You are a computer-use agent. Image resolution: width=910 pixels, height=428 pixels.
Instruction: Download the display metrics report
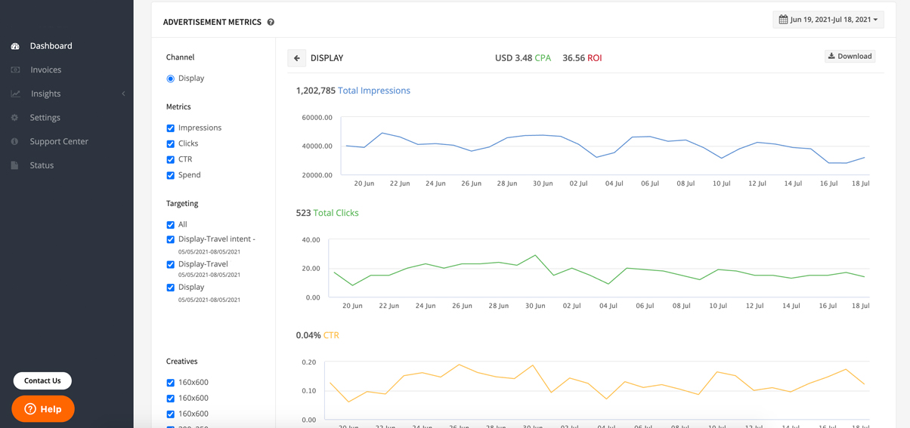click(850, 57)
